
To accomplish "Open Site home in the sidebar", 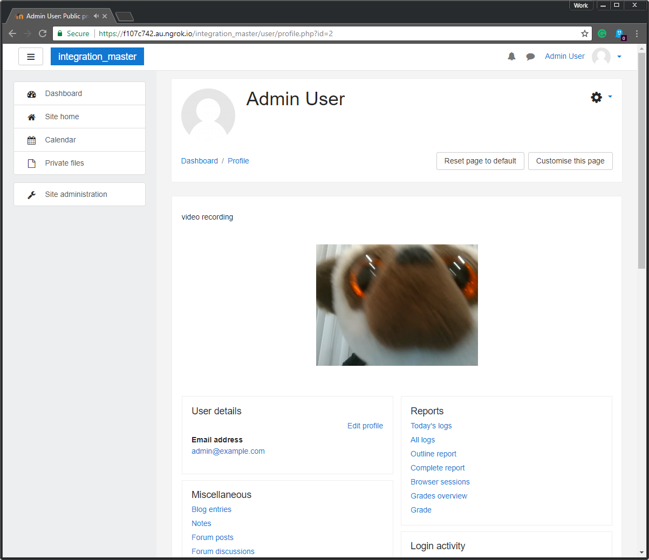I will coord(79,117).
